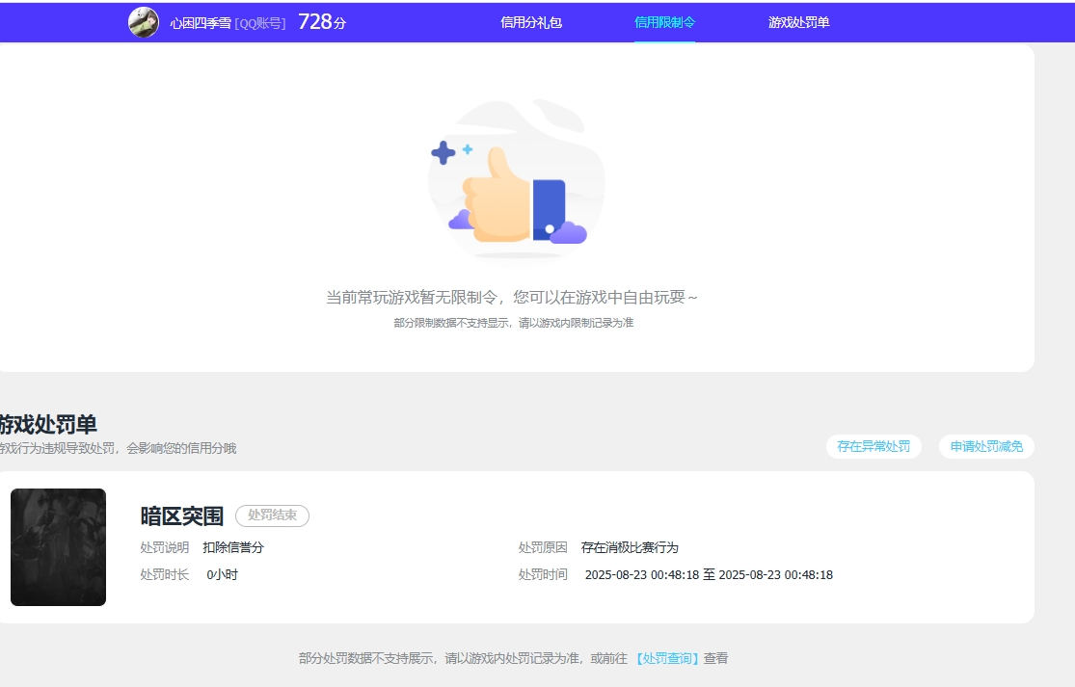
Task: Open the 处罚查询 link
Action: pyautogui.click(x=667, y=658)
